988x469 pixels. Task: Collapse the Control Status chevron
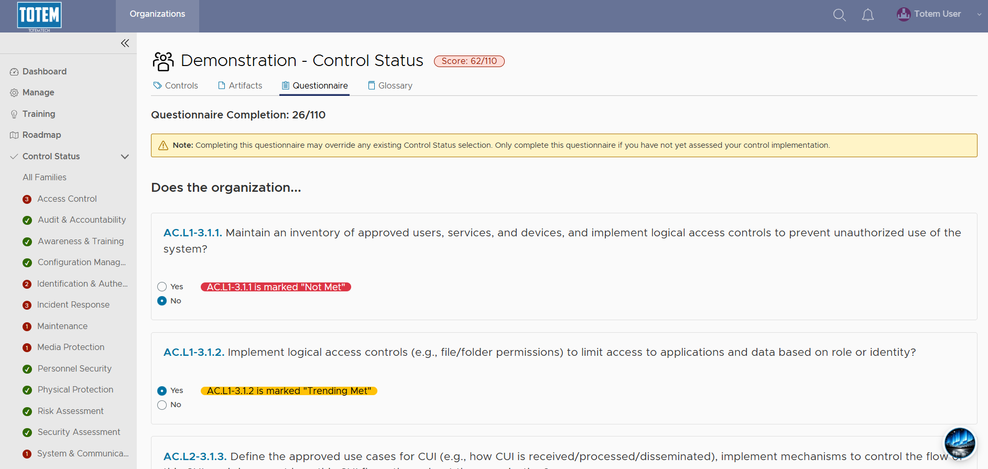[x=125, y=157]
